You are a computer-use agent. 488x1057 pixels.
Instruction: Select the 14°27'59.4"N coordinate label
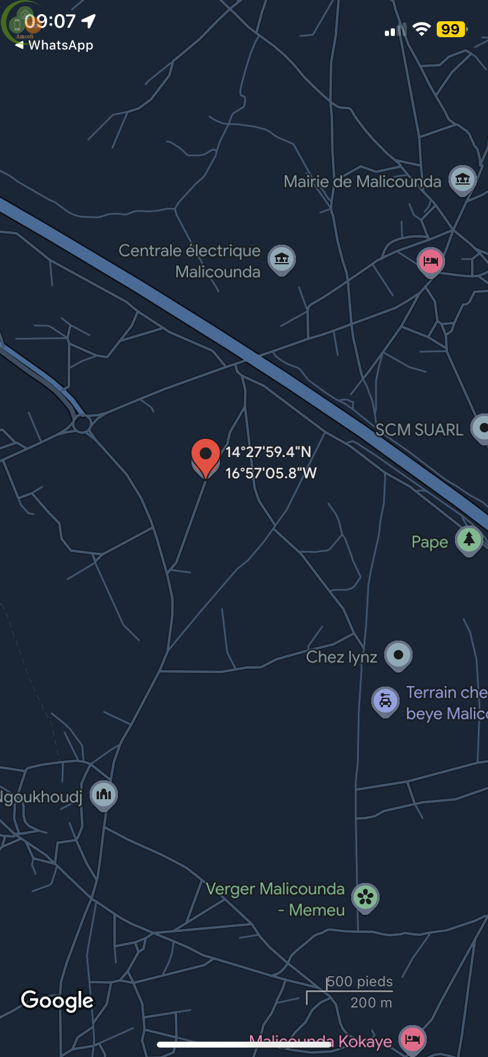tap(268, 452)
